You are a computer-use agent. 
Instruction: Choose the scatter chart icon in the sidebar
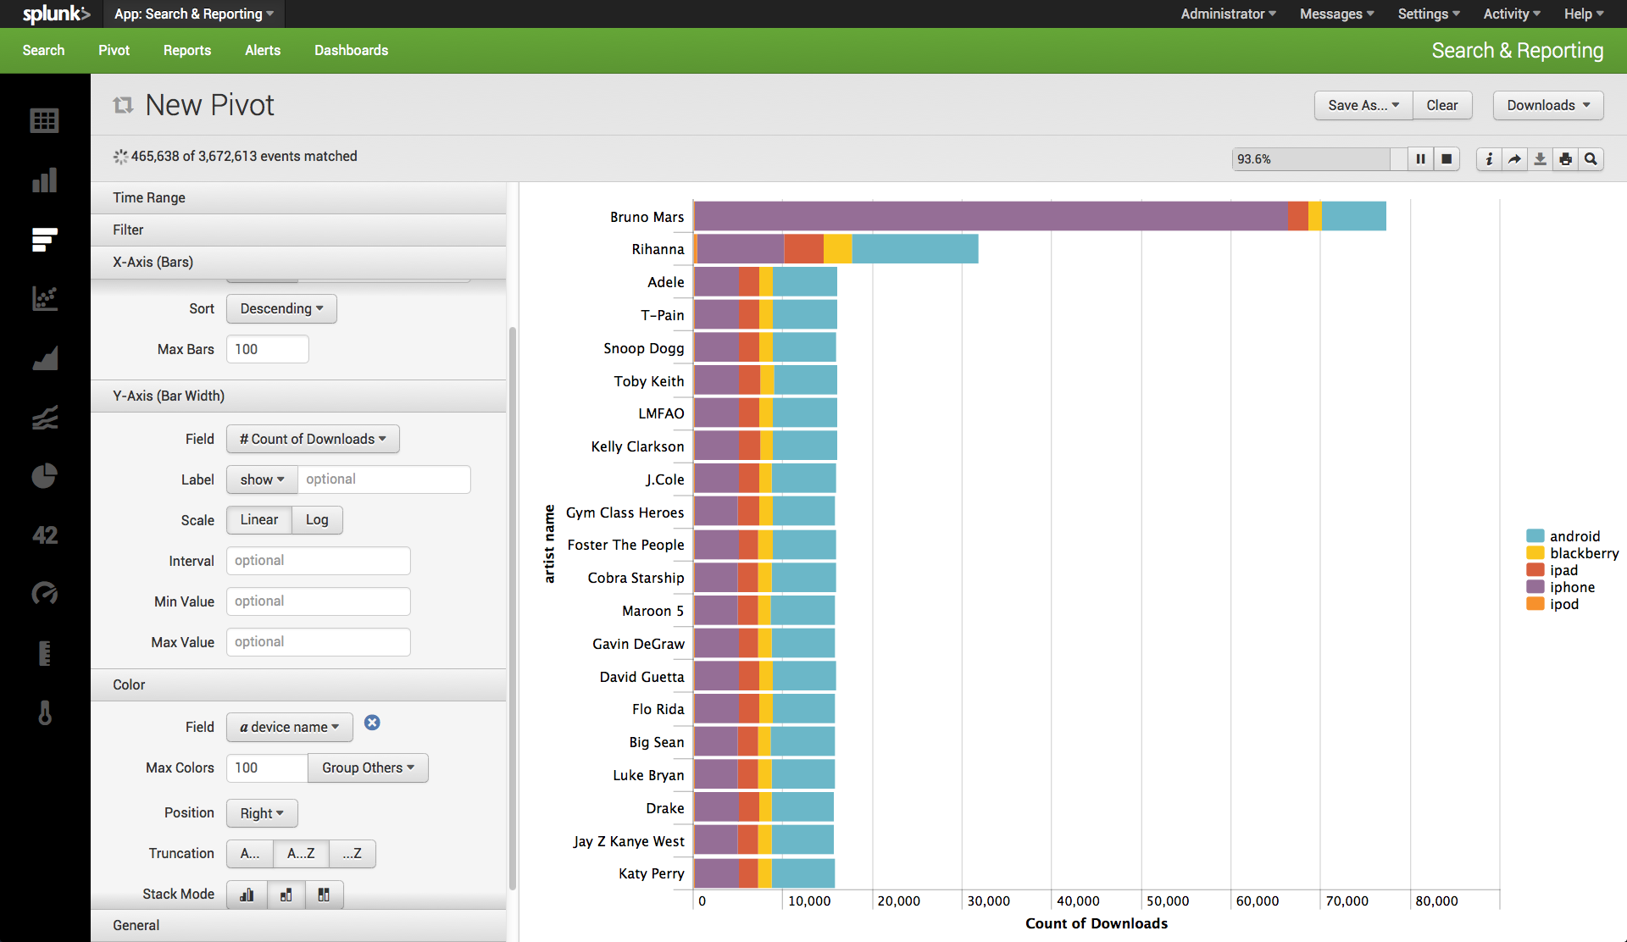click(44, 298)
